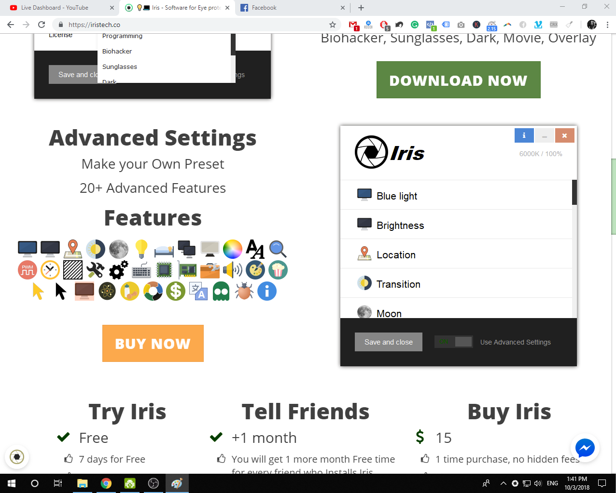Image resolution: width=616 pixels, height=493 pixels.
Task: Click the green DOWNLOAD NOW button
Action: tap(458, 80)
